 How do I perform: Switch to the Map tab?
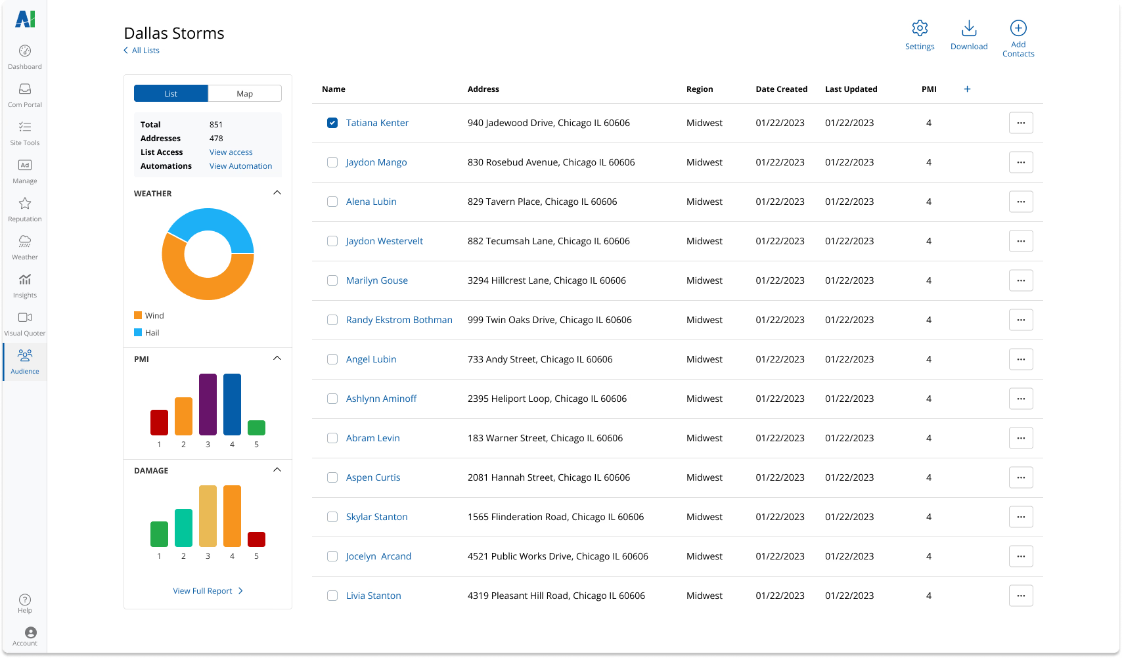coord(244,93)
